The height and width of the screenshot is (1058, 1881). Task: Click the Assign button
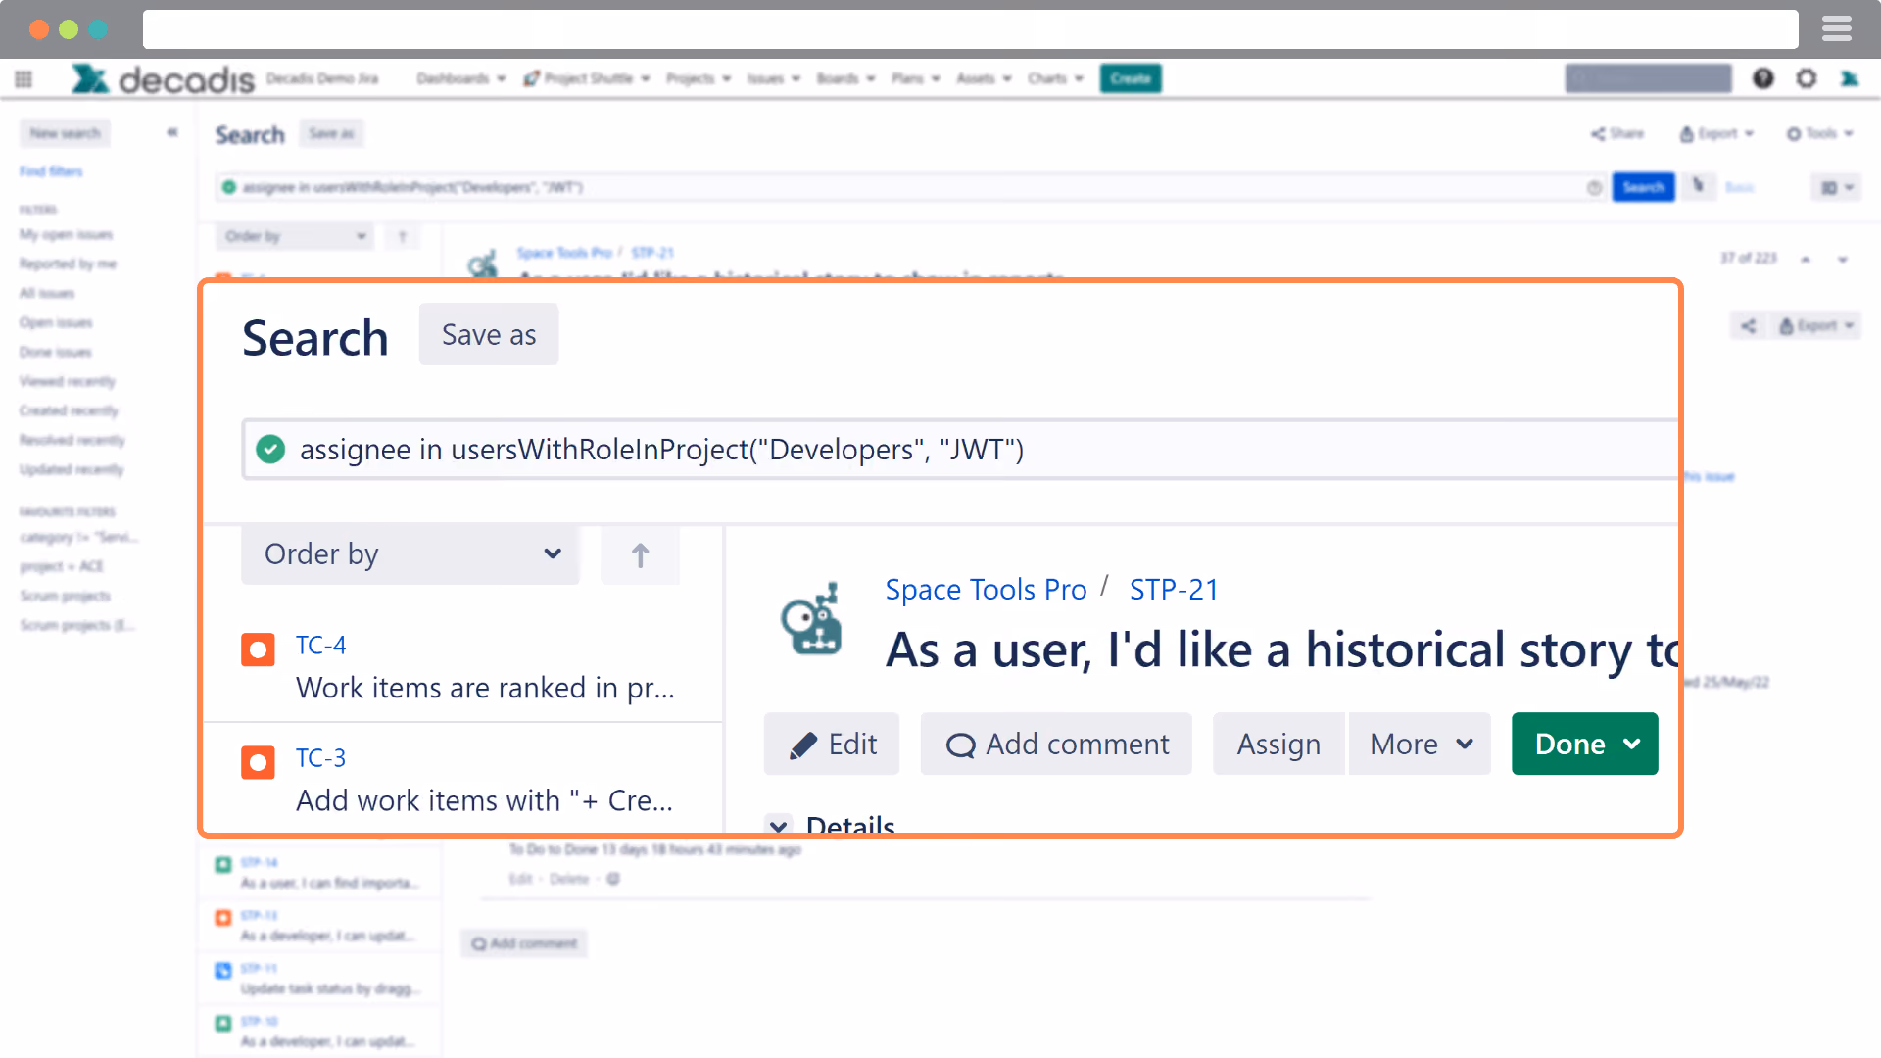[1278, 745]
